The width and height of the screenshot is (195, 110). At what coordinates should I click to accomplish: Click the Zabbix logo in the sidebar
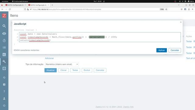(x=4, y=16)
